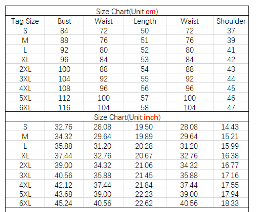Select the 'Tag Size' header cell
This screenshot has height=212, width=257.
tap(25, 21)
